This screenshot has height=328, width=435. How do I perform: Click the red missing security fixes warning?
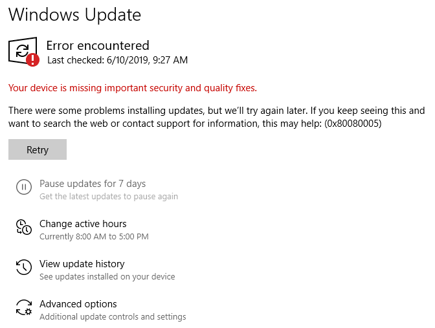click(132, 88)
